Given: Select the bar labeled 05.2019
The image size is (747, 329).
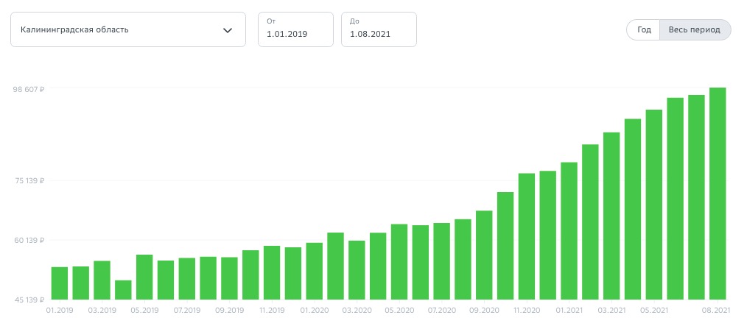Looking at the screenshot, I should (x=144, y=277).
